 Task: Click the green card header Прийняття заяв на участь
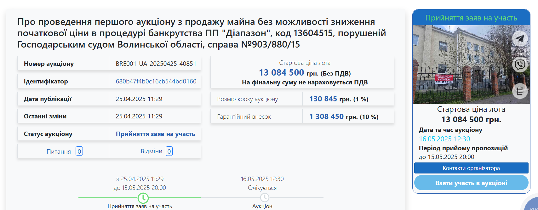(x=471, y=18)
